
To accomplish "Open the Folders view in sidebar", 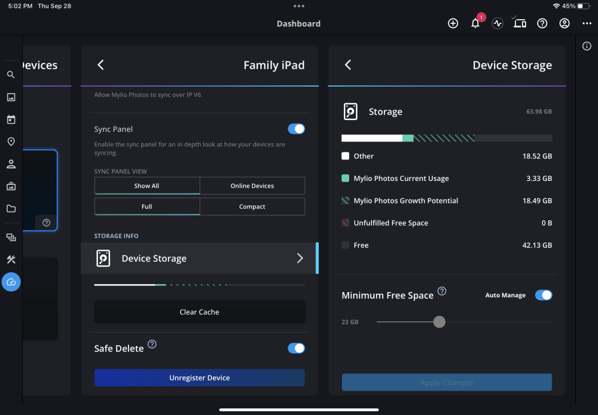I will [11, 208].
